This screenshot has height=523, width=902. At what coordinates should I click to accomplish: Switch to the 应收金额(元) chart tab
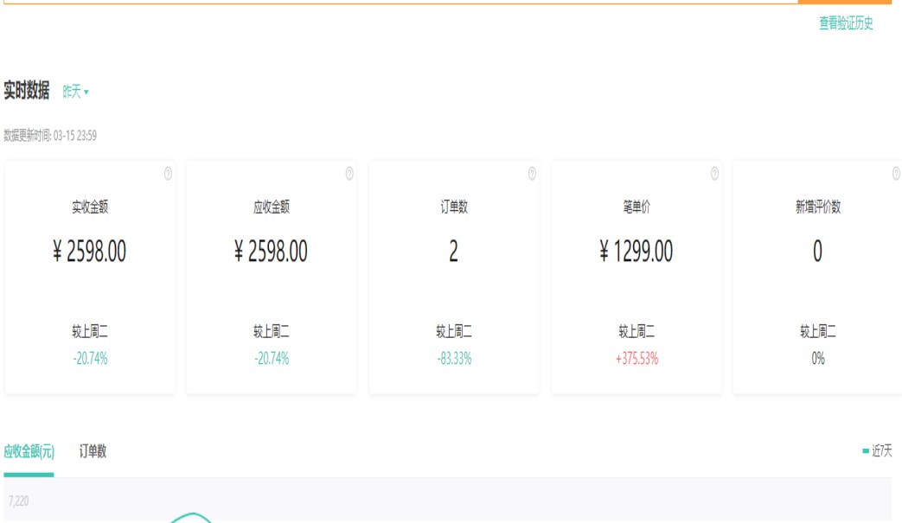(29, 451)
